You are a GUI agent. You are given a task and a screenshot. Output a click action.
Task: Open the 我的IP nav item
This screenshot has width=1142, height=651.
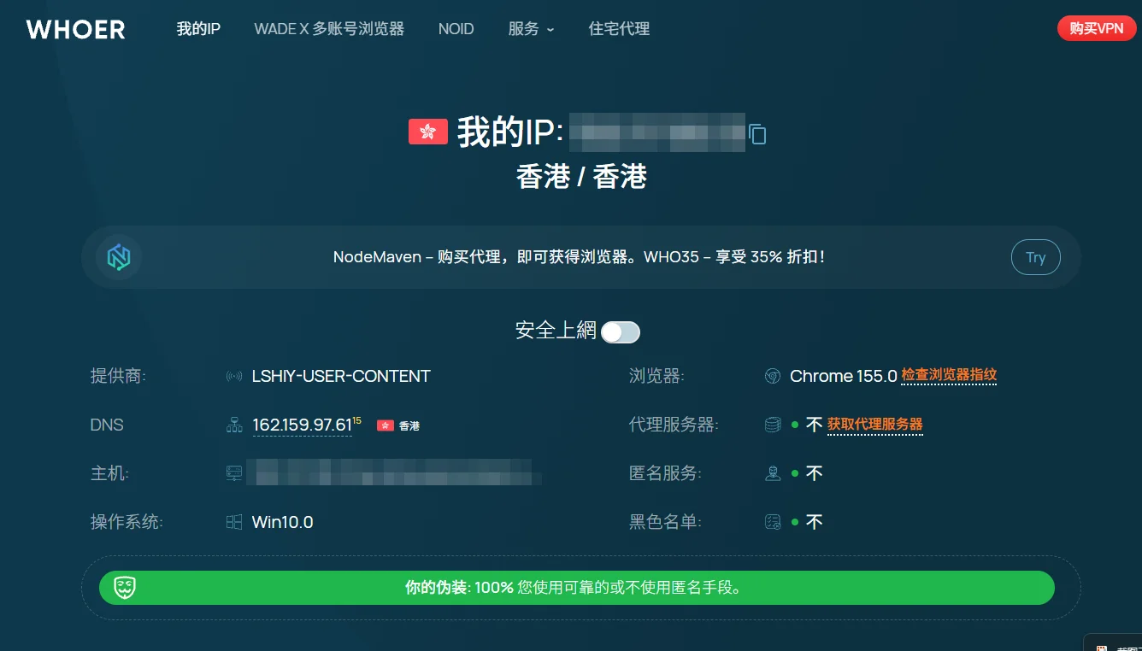pyautogui.click(x=198, y=29)
